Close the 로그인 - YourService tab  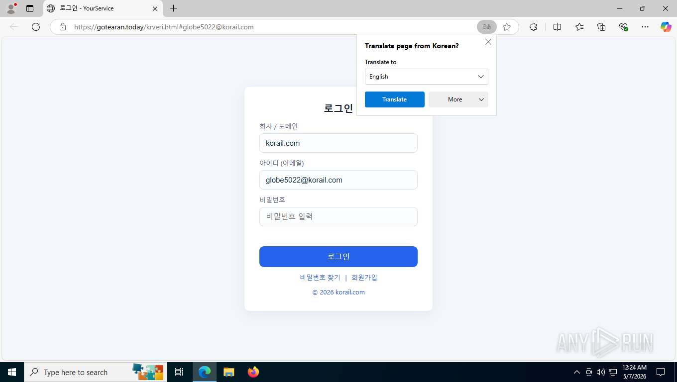(155, 8)
